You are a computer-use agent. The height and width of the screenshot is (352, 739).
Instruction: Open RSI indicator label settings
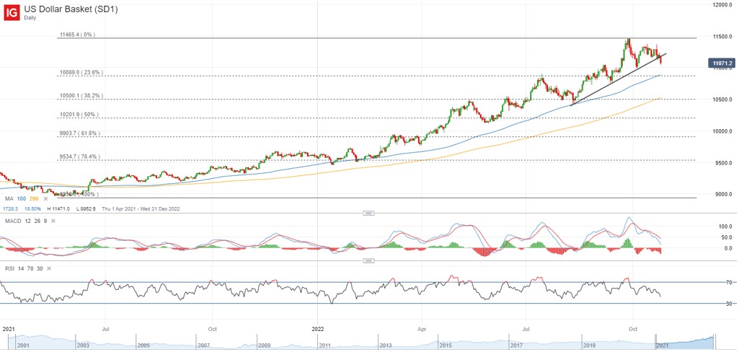(x=9, y=268)
